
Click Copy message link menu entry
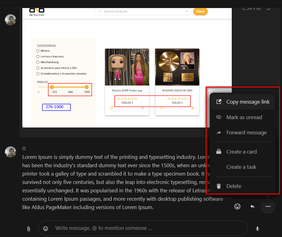click(x=242, y=102)
